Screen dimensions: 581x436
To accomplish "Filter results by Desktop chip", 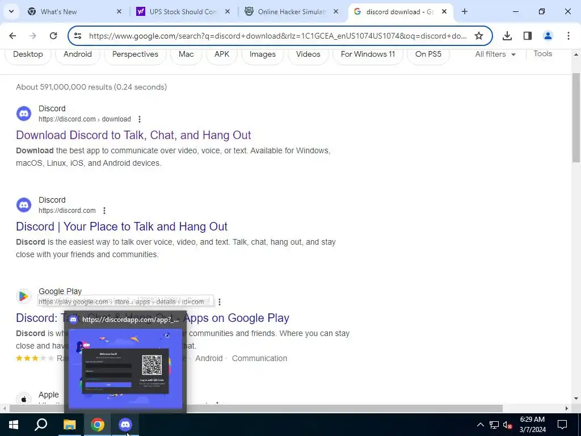I will coord(28,54).
